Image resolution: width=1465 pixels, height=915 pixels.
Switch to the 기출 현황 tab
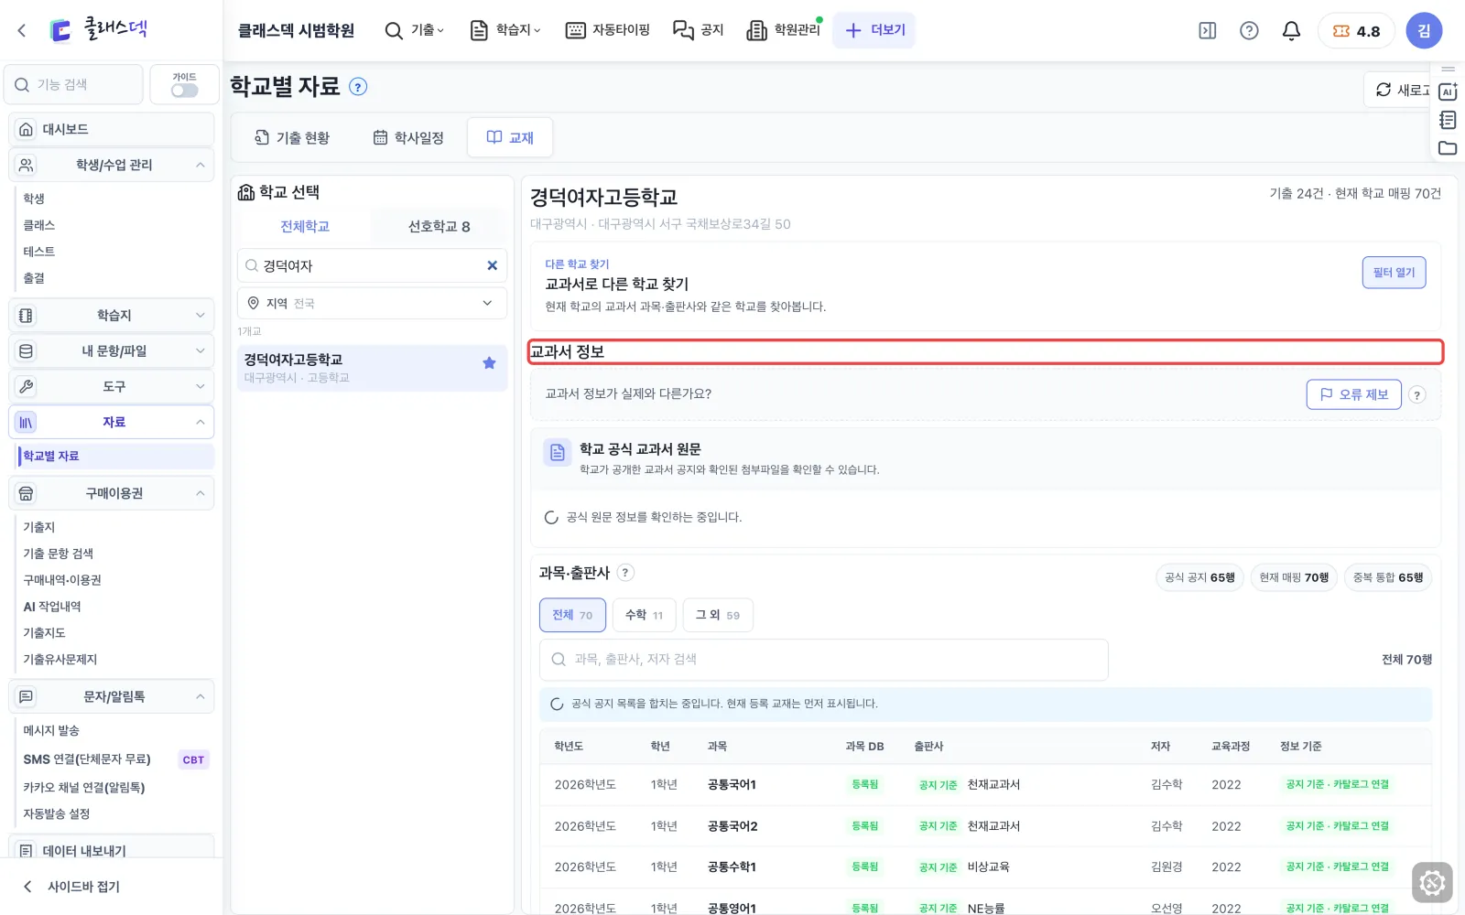pos(292,137)
